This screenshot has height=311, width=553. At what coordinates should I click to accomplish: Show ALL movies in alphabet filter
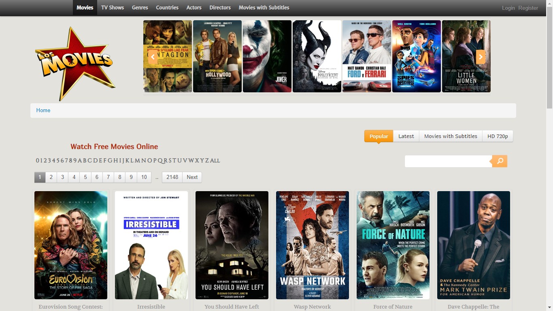coord(215,160)
